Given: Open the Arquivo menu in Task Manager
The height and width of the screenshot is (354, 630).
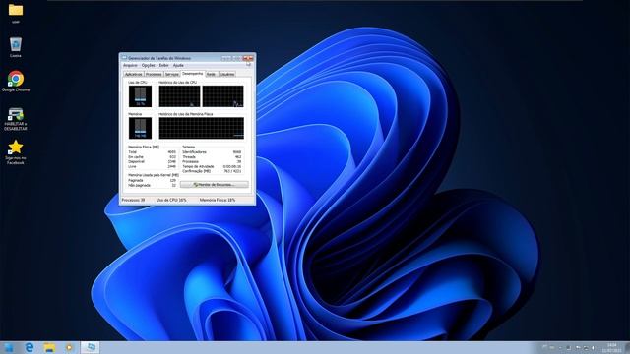Looking at the screenshot, I should [130, 65].
